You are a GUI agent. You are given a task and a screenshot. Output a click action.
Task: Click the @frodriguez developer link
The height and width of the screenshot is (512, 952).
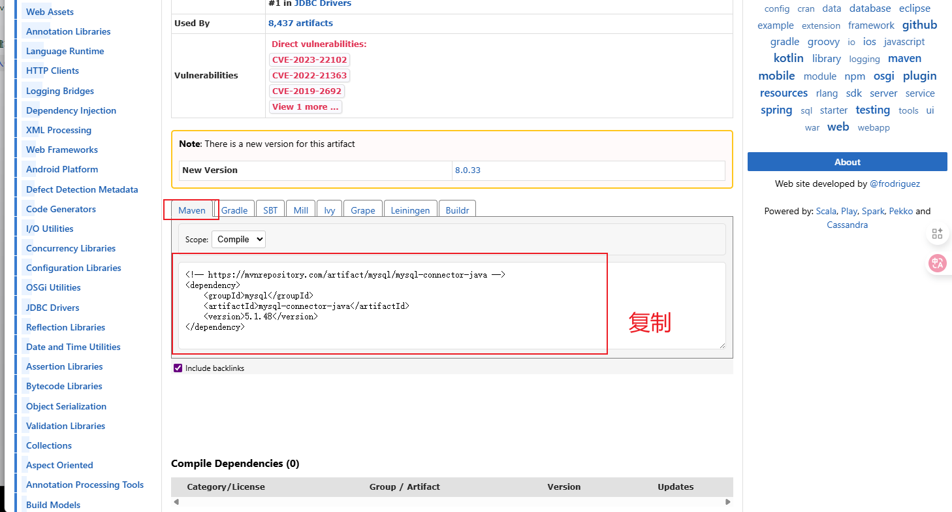(x=895, y=184)
